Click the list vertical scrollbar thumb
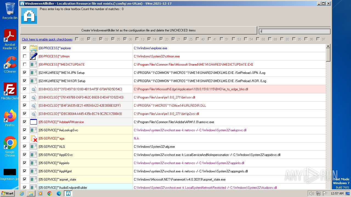351x197 pixels. (328, 55)
